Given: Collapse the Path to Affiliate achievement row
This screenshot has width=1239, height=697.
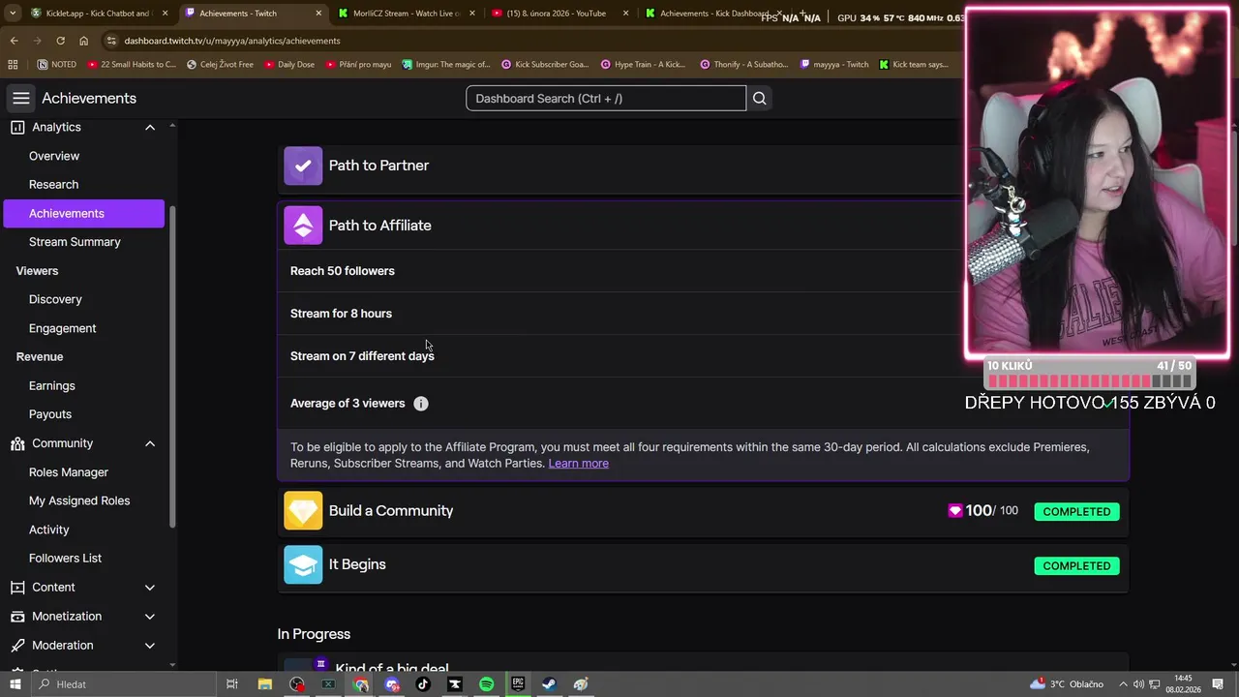Looking at the screenshot, I should click(x=703, y=226).
